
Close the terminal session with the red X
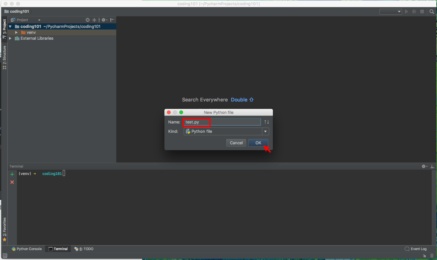pyautogui.click(x=12, y=182)
